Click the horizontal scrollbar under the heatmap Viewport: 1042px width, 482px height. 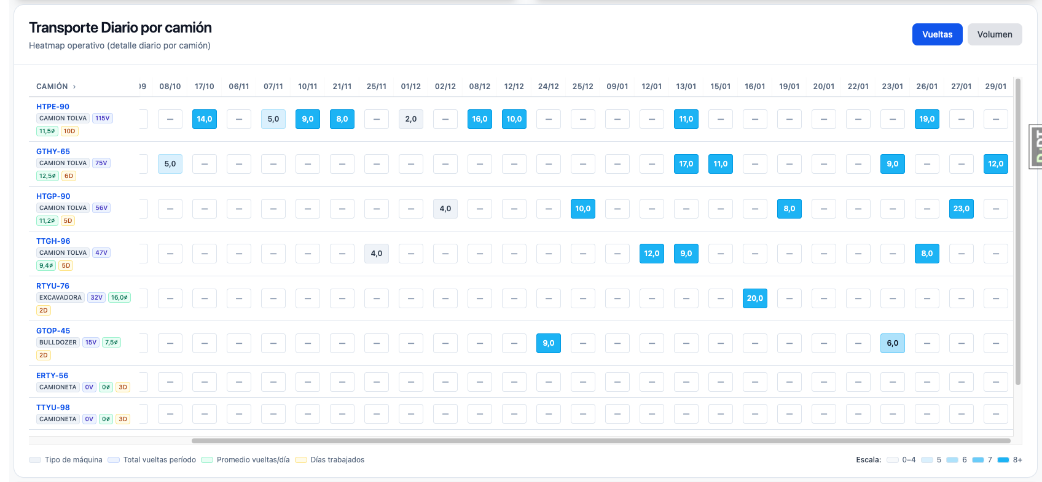pos(600,441)
